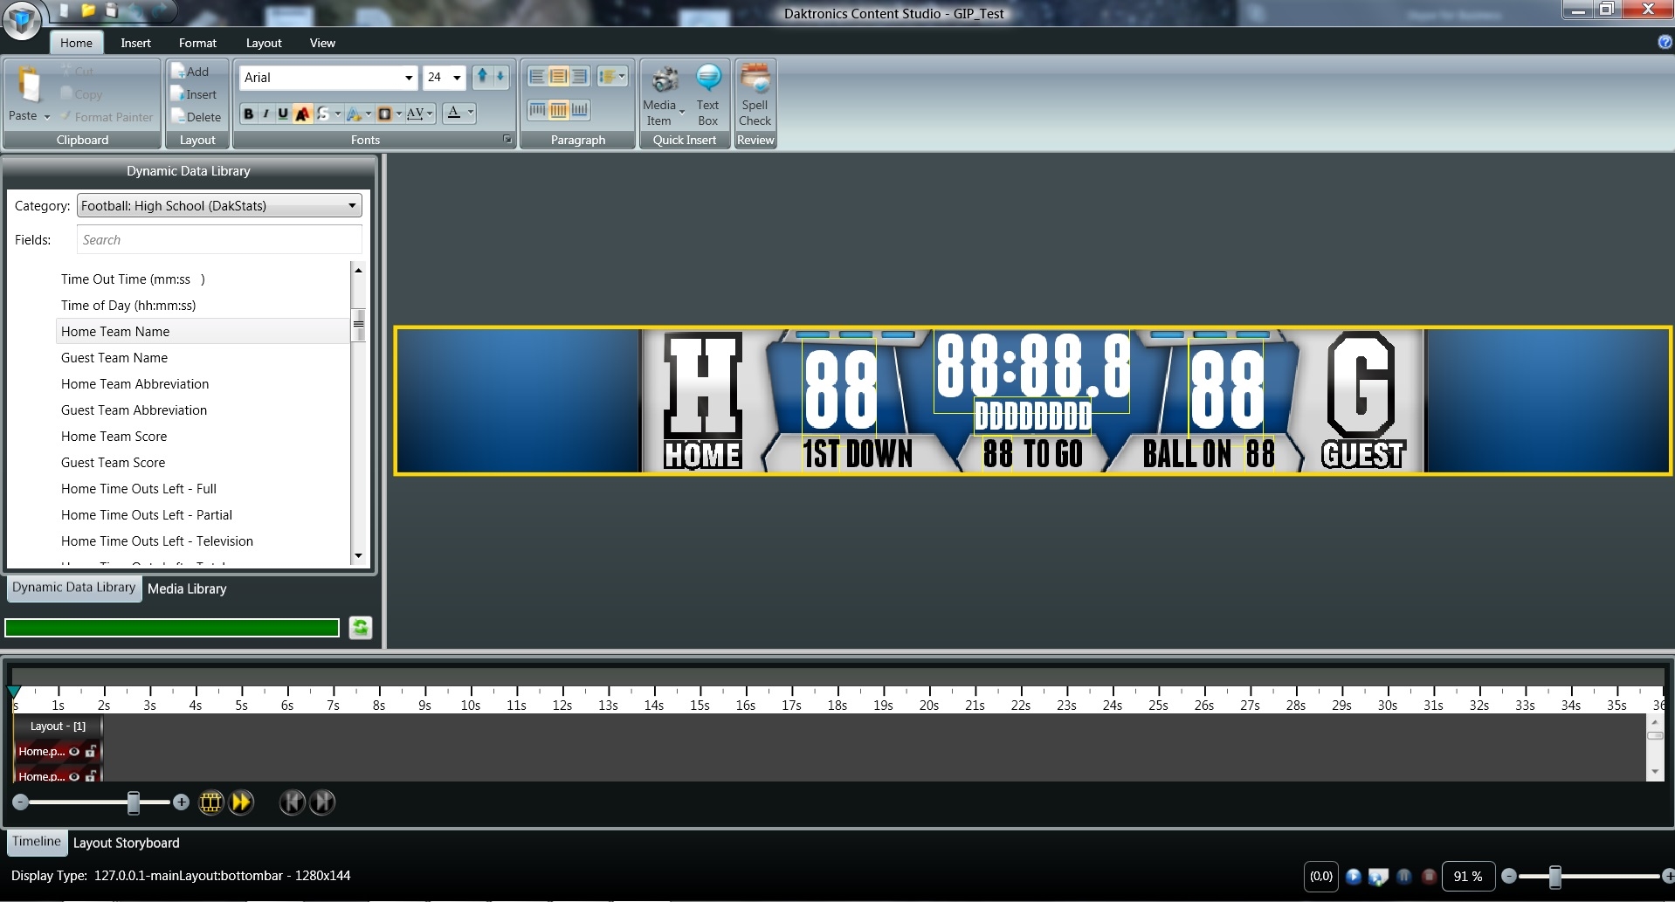Screen dimensions: 1675x902
Task: Switch to the Media Library tab
Action: coord(187,589)
